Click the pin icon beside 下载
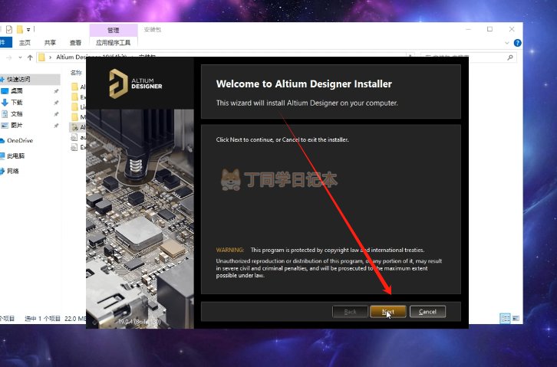This screenshot has height=367, width=557. [56, 103]
